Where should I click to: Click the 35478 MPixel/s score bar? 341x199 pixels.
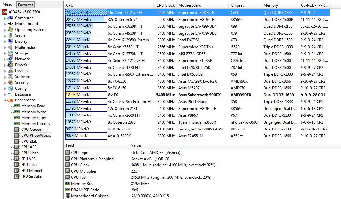click(86, 19)
